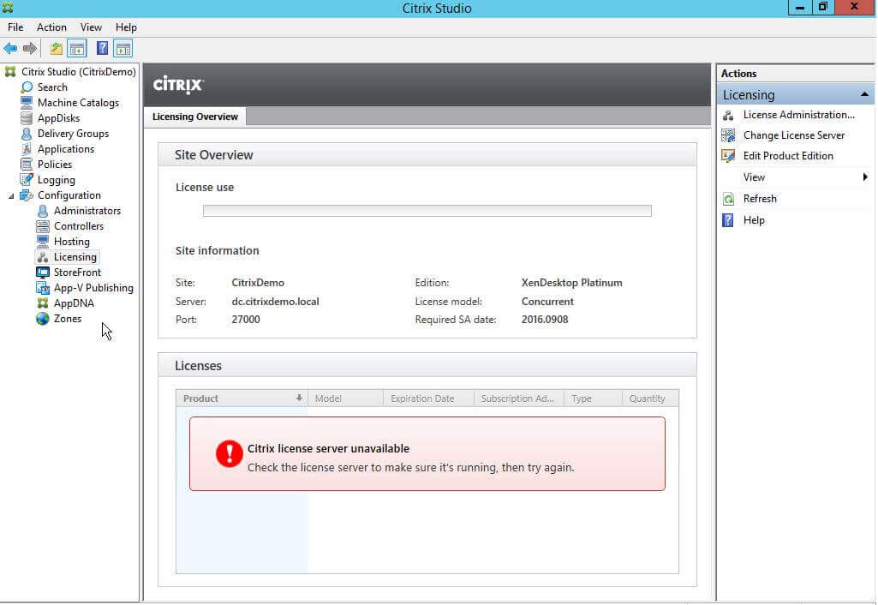Select the Configuration node icon
This screenshot has height=605, width=878.
coord(27,195)
